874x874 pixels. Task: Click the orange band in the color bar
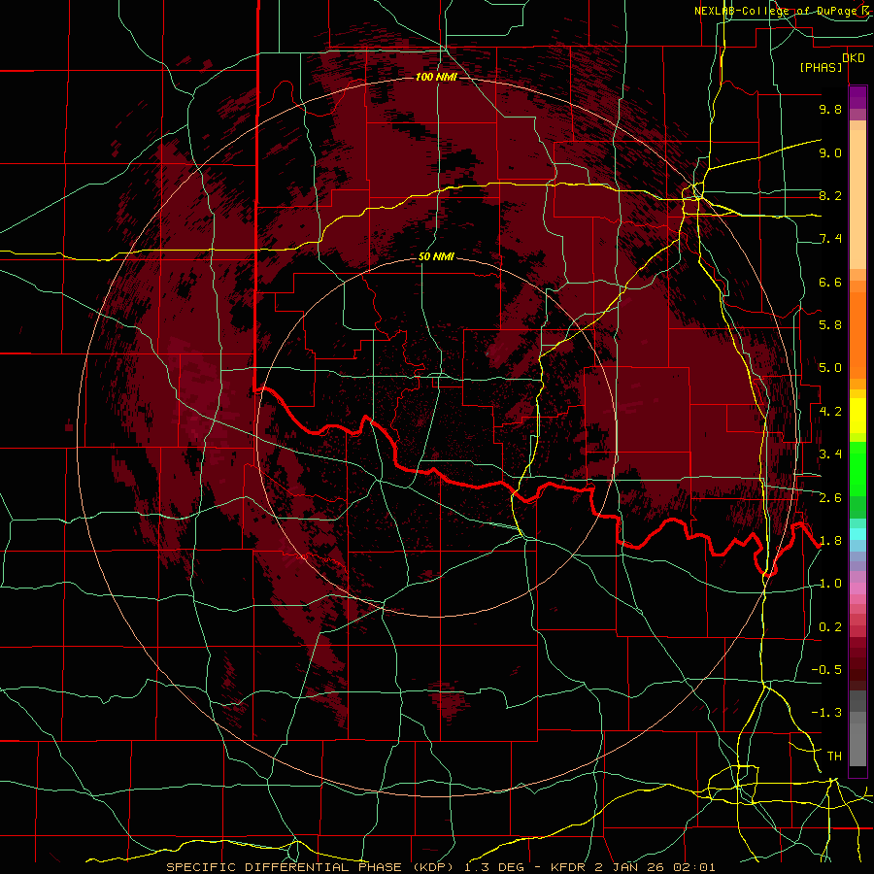pyautogui.click(x=857, y=336)
